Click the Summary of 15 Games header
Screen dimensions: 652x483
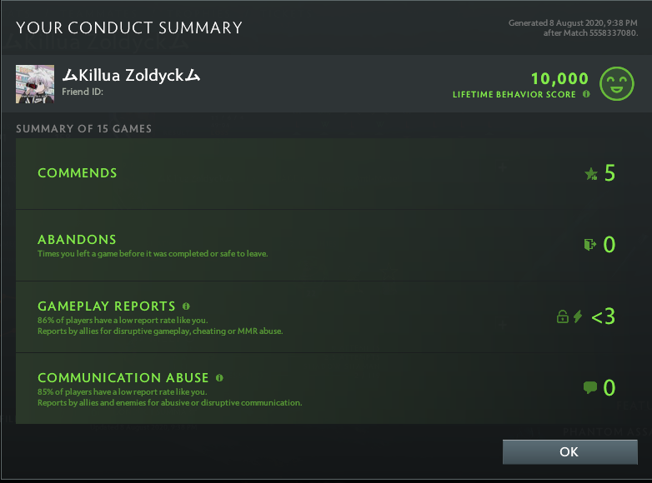[x=83, y=129]
